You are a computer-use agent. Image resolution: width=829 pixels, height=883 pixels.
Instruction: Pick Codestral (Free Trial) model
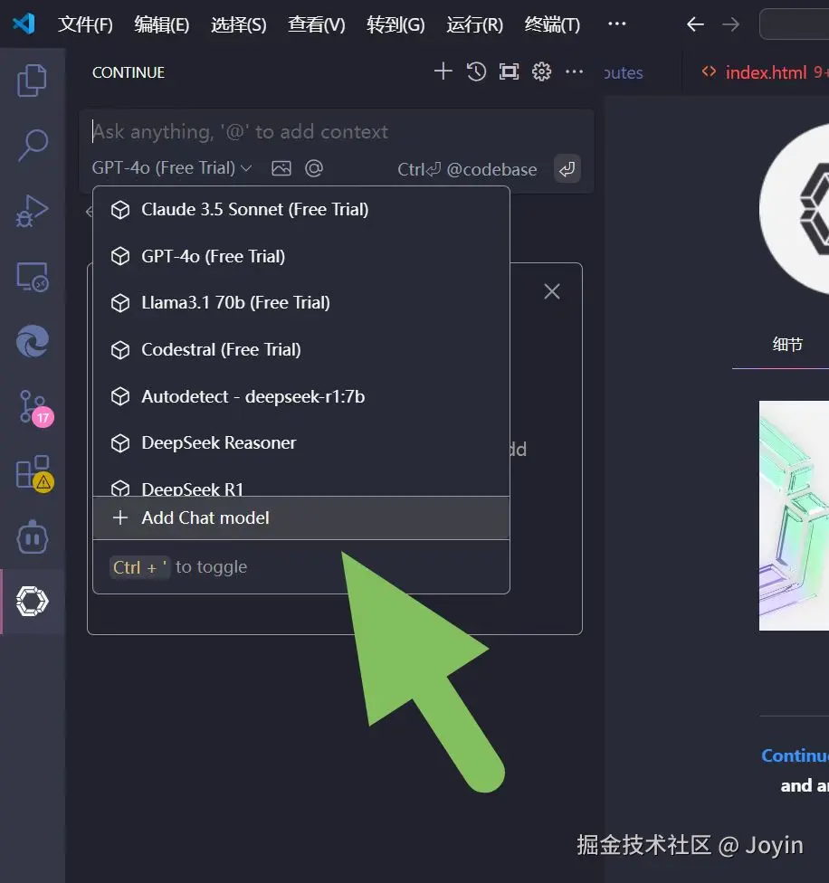[301, 350]
